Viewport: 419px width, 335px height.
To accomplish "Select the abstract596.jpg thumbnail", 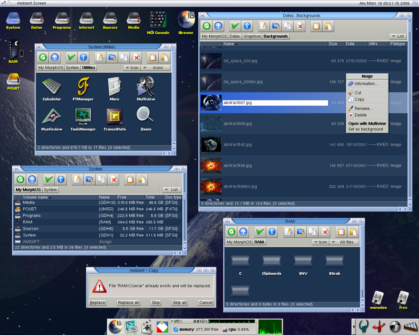I will coord(211,166).
